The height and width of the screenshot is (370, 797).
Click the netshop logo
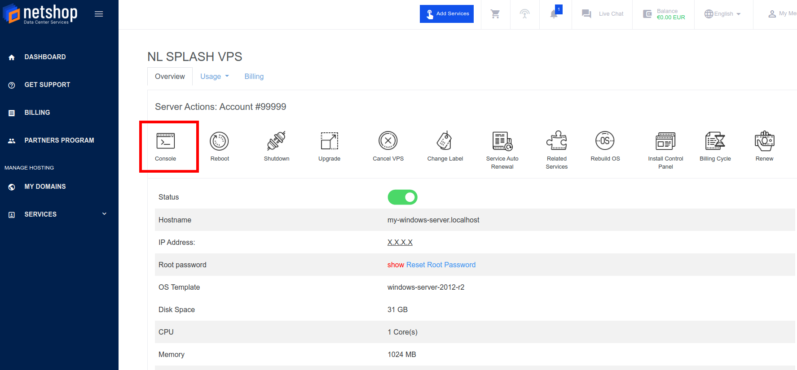coord(40,13)
